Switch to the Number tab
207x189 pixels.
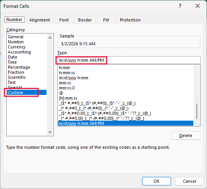point(14,20)
